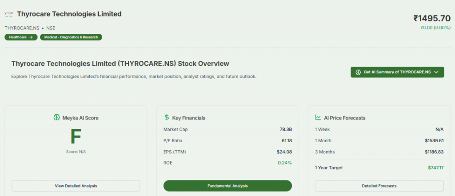Open Medical - Diagnostics & Research tag
455x196 pixels.
click(71, 37)
